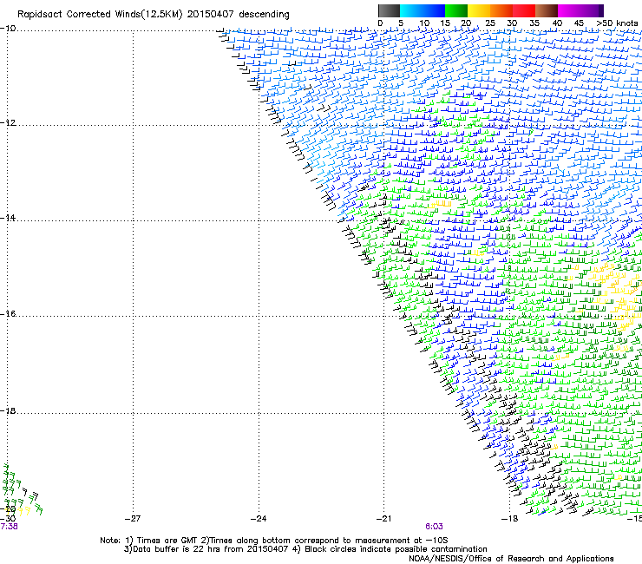
Task: Click the NOAA/NESDIS credit line
Action: (x=511, y=559)
